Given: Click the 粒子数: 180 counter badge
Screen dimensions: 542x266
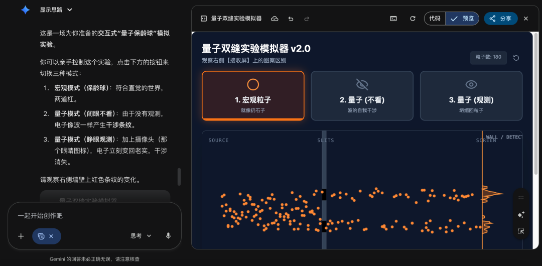Looking at the screenshot, I should (x=488, y=57).
